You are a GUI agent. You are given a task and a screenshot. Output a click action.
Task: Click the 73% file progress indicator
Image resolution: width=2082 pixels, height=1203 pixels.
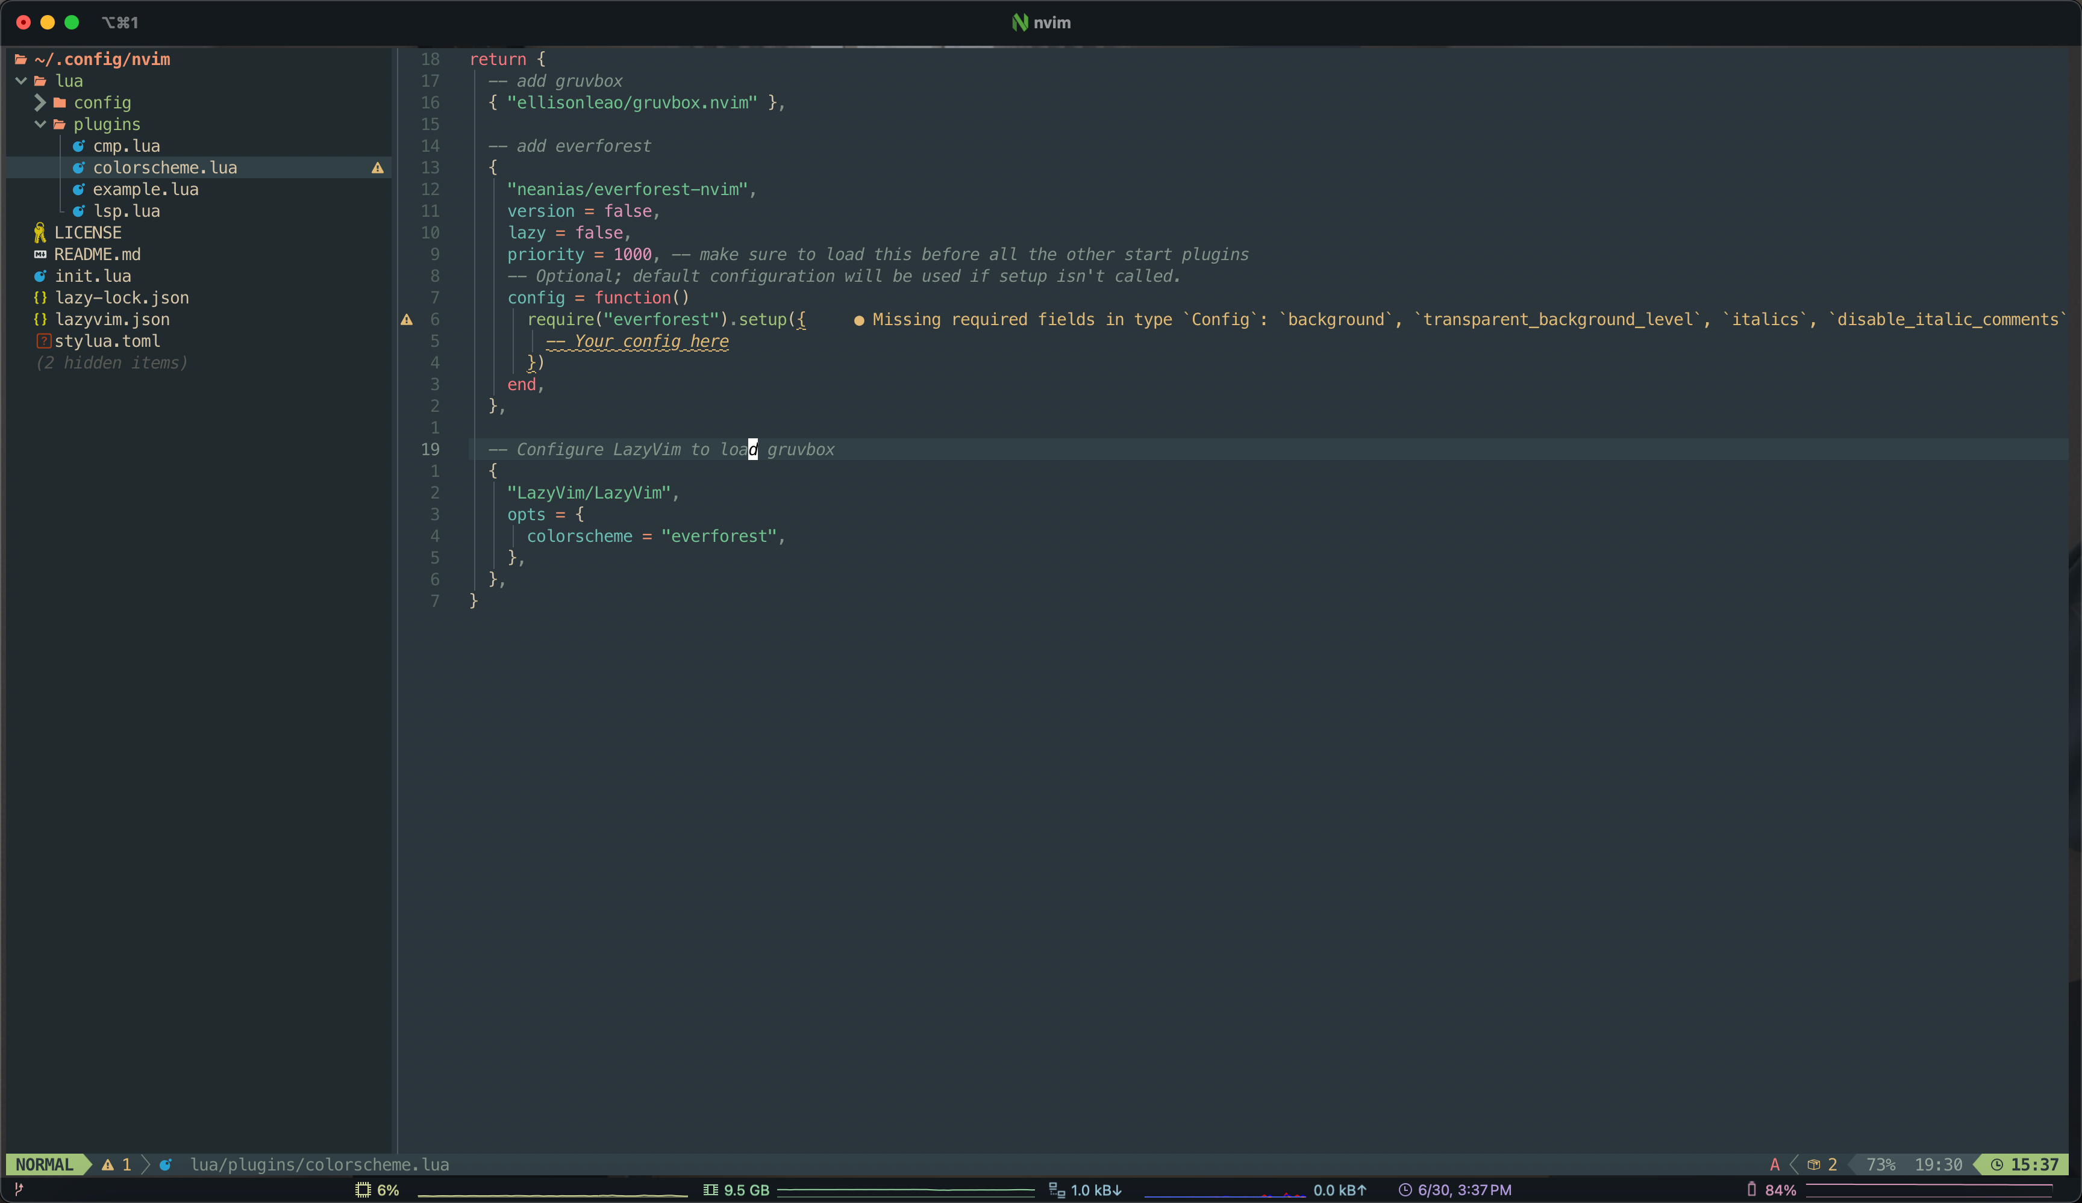pyautogui.click(x=1880, y=1164)
